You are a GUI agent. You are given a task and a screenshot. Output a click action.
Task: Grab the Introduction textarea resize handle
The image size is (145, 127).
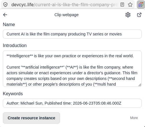[x=140, y=85]
